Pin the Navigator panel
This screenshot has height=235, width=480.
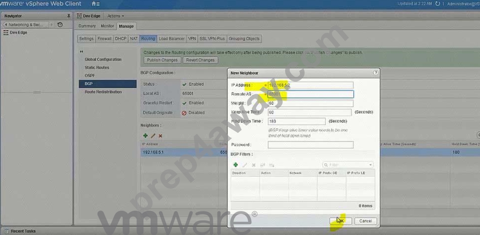68,16
